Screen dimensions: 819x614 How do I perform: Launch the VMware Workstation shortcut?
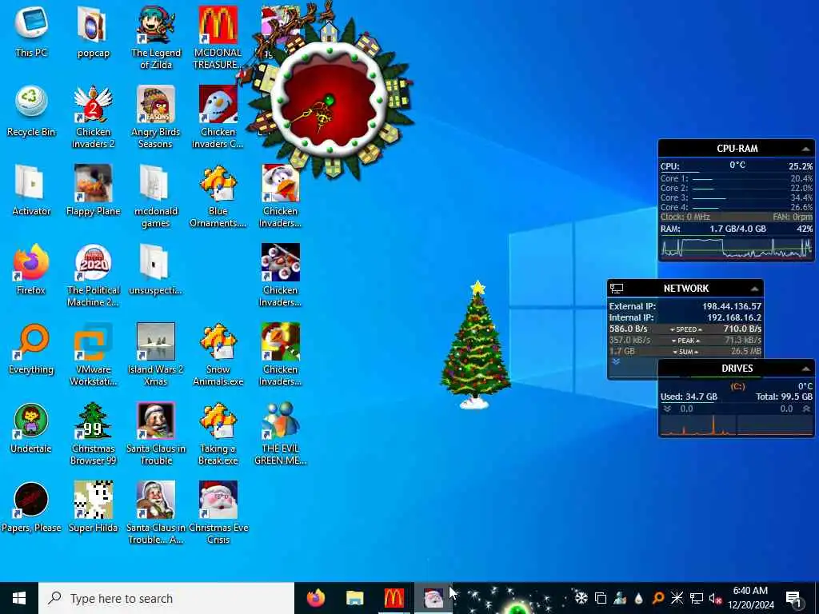93,354
